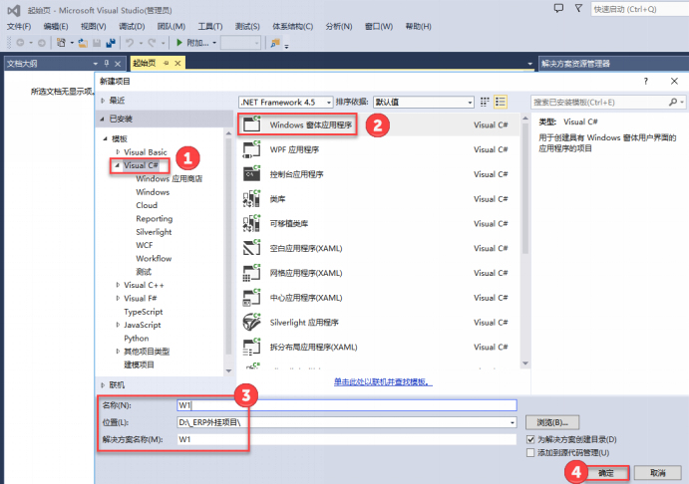Open the 工具(T) menu
This screenshot has width=689, height=484.
coord(209,26)
